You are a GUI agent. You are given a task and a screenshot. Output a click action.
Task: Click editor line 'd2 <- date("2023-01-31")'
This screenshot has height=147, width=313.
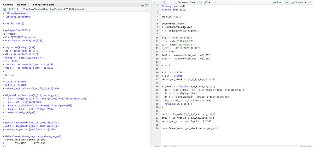[x=178, y=45]
